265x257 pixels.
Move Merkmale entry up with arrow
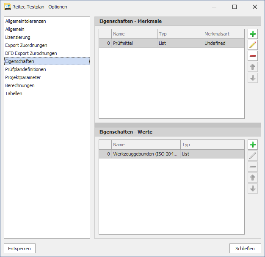point(253,67)
